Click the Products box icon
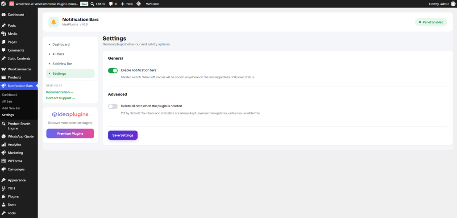 coord(4,77)
